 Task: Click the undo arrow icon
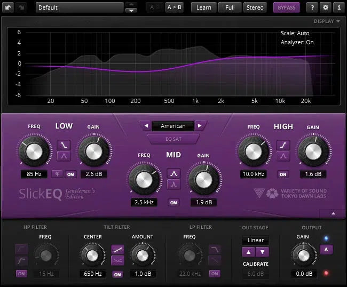(9, 7)
